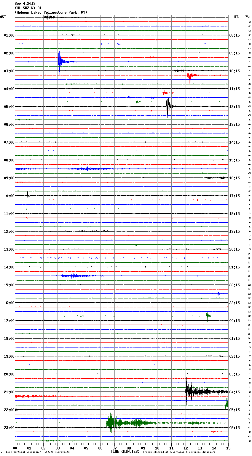Select the 13:00 MST time label
252x456 pixels.
[9, 249]
